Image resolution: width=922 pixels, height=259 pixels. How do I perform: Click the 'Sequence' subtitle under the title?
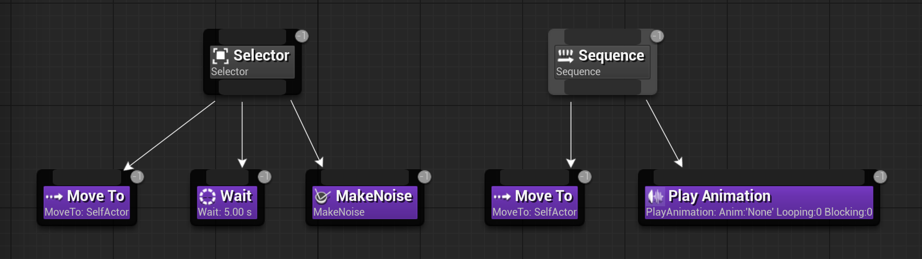click(x=578, y=72)
